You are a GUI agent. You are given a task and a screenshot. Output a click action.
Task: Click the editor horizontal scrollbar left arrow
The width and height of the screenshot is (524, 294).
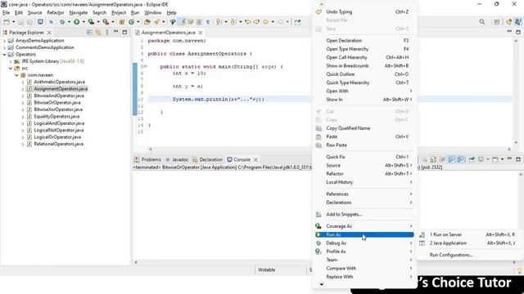[151, 149]
